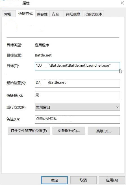
Task: Click into the 目标(T) path field
Action: pyautogui.click(x=77, y=66)
